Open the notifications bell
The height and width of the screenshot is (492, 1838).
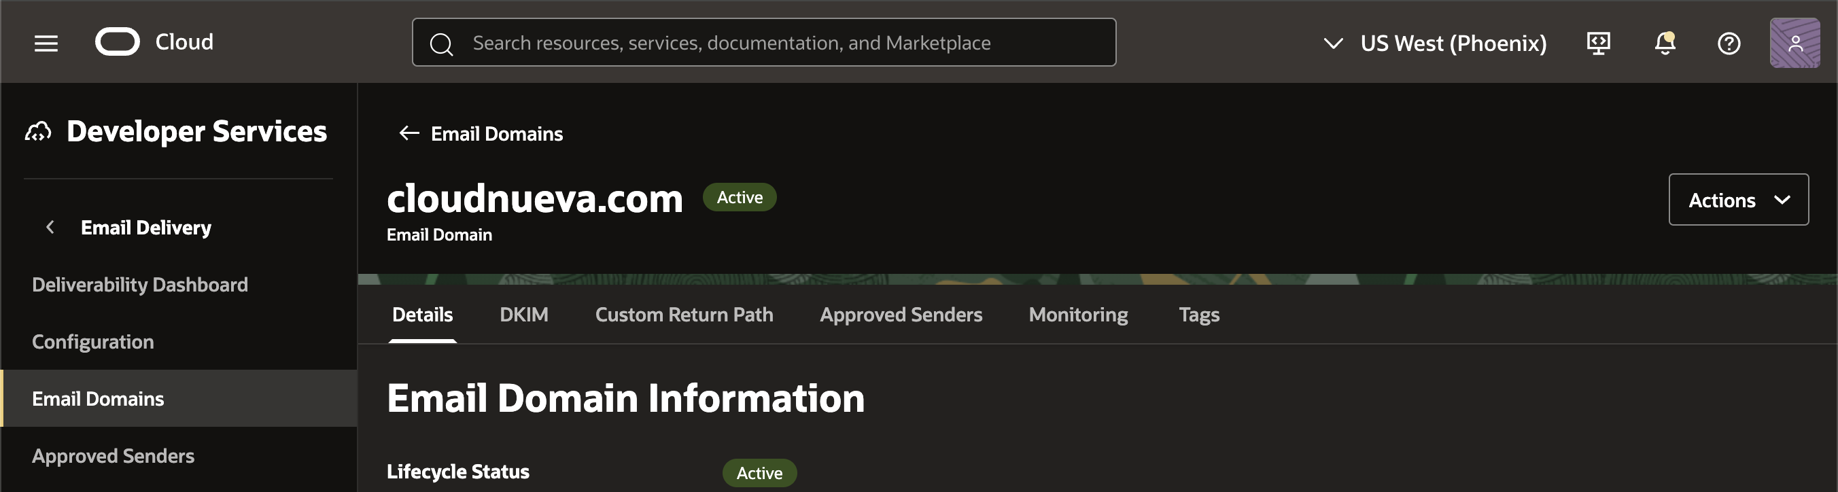coord(1665,43)
